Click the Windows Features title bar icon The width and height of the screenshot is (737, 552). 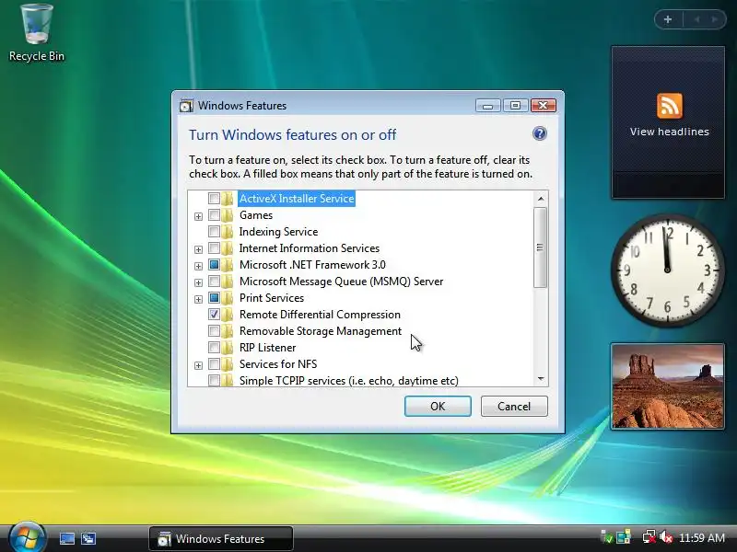(186, 106)
